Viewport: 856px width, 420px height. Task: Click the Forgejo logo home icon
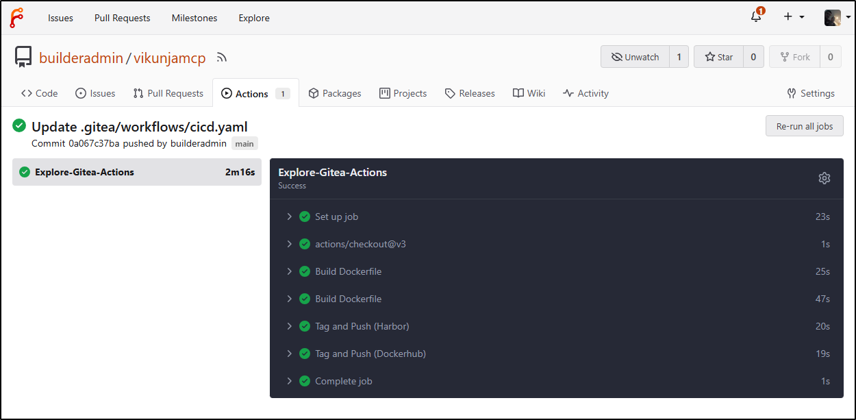click(x=17, y=18)
